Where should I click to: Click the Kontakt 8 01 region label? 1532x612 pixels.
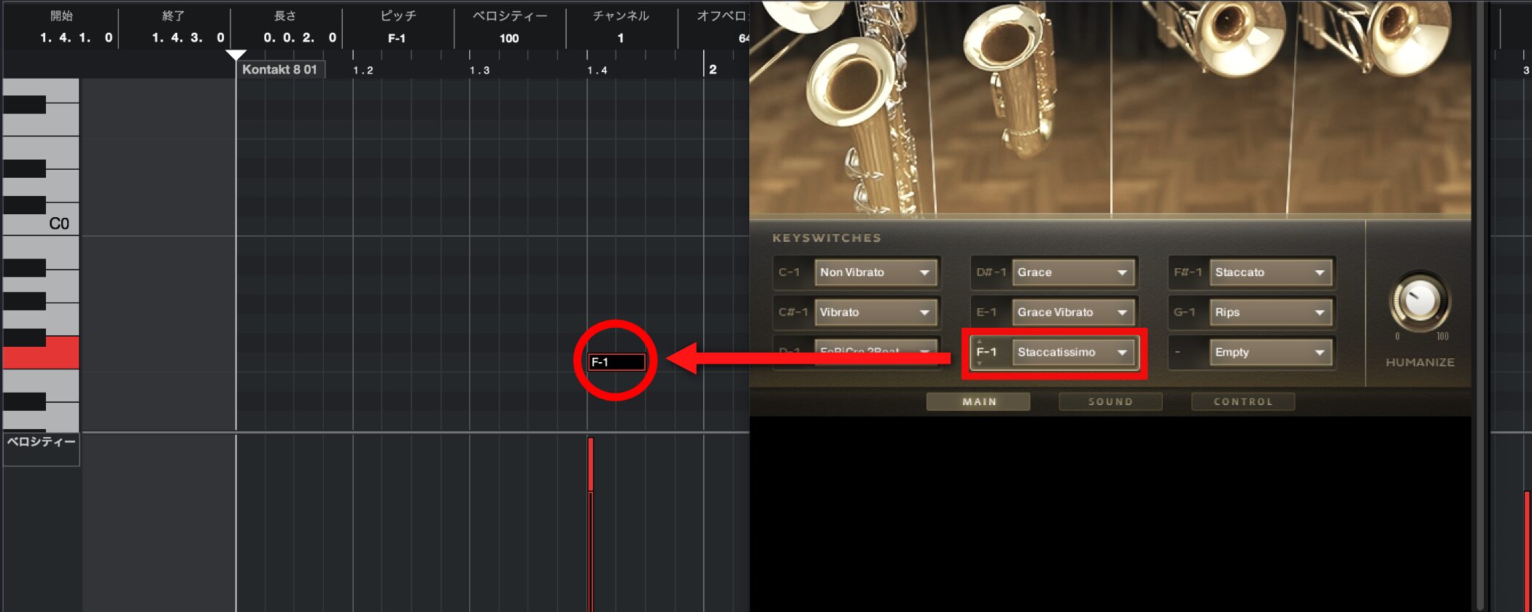point(279,70)
